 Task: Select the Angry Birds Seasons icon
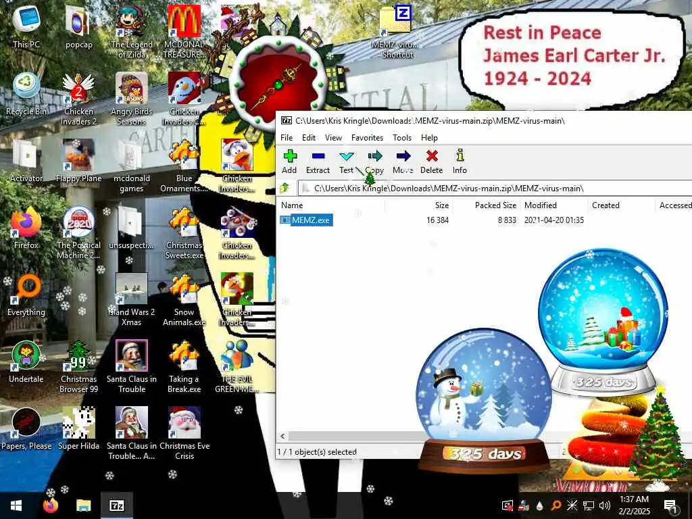[x=132, y=99]
